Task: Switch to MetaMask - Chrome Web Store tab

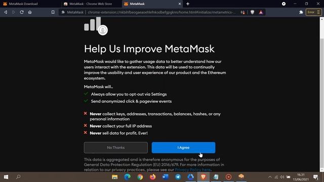Action: [x=91, y=4]
